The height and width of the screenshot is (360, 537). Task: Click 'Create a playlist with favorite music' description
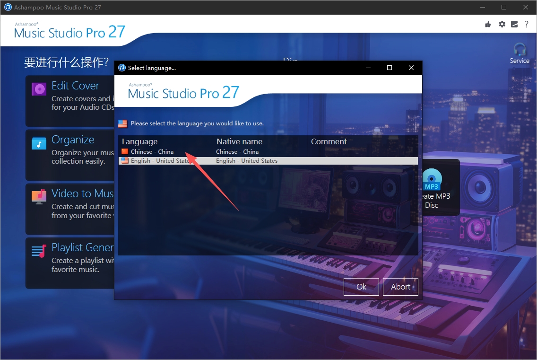point(83,265)
